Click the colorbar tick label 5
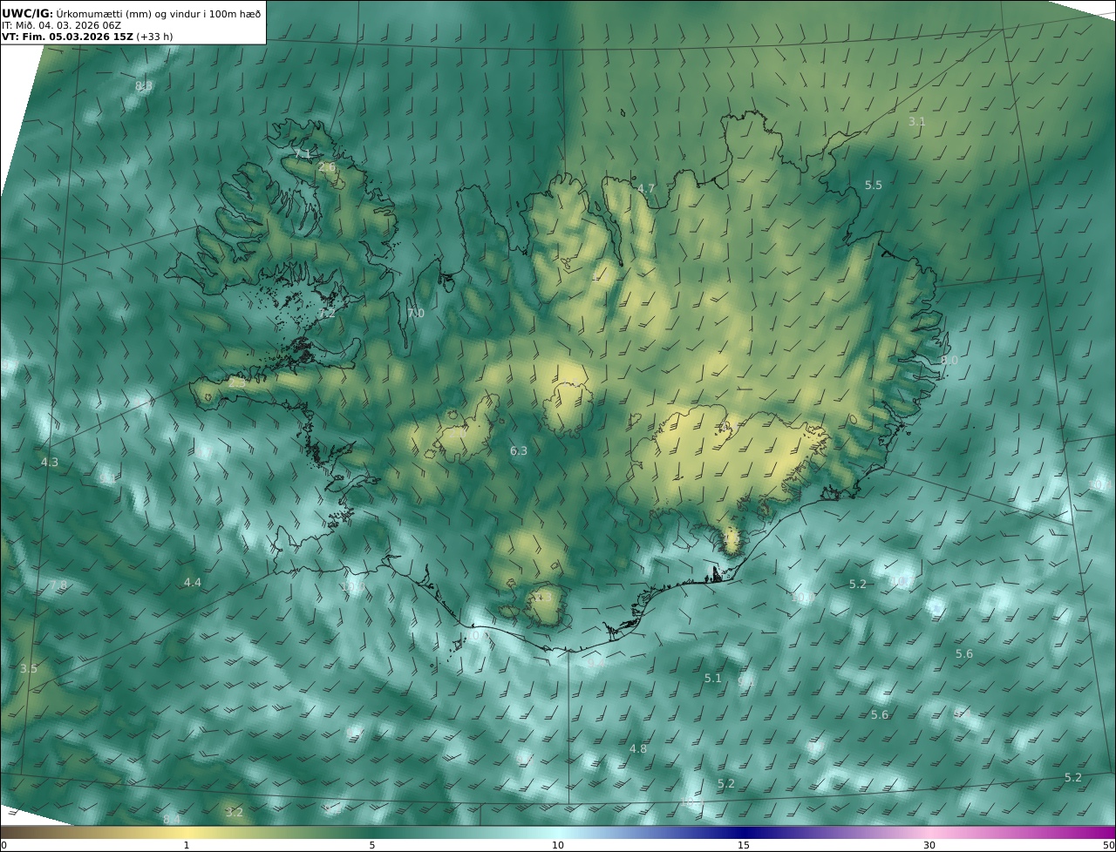This screenshot has width=1116, height=852. click(372, 845)
